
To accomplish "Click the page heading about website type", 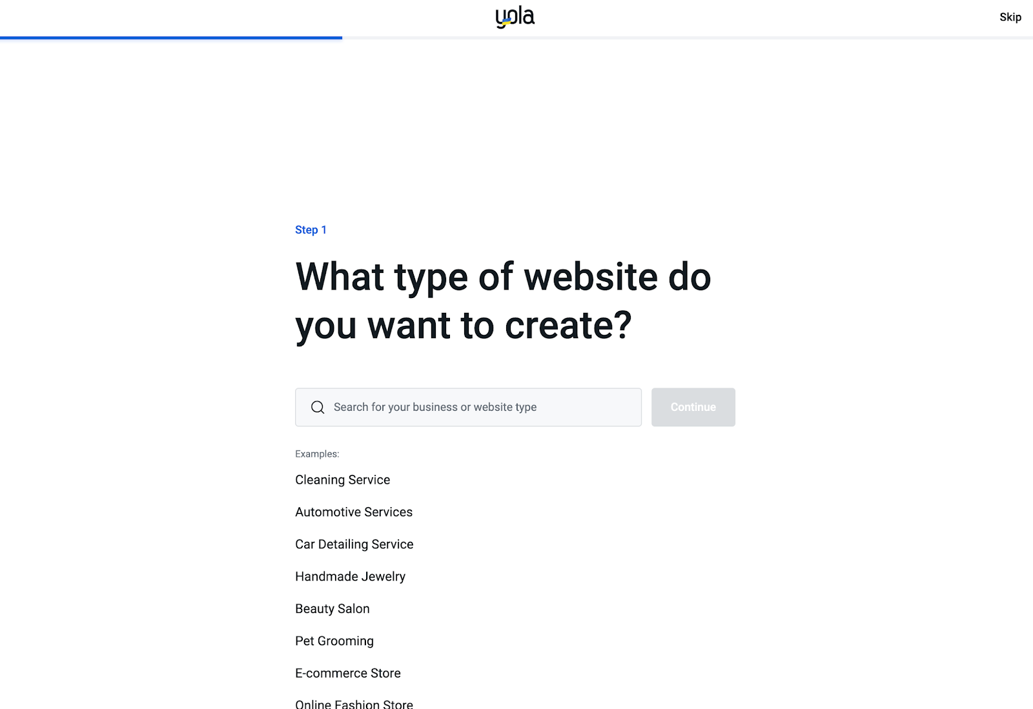I will [x=503, y=301].
